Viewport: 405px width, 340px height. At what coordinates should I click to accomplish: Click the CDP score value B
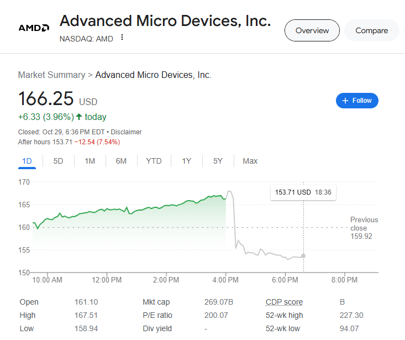tap(342, 302)
